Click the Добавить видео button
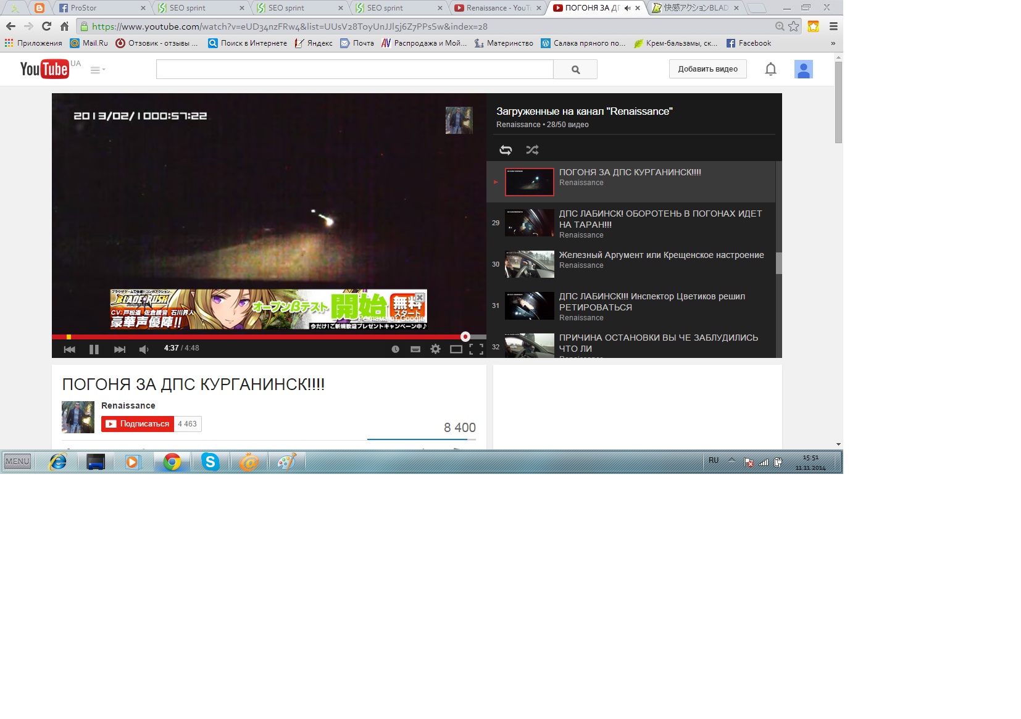Viewport: 1021px width, 719px height. click(x=707, y=69)
